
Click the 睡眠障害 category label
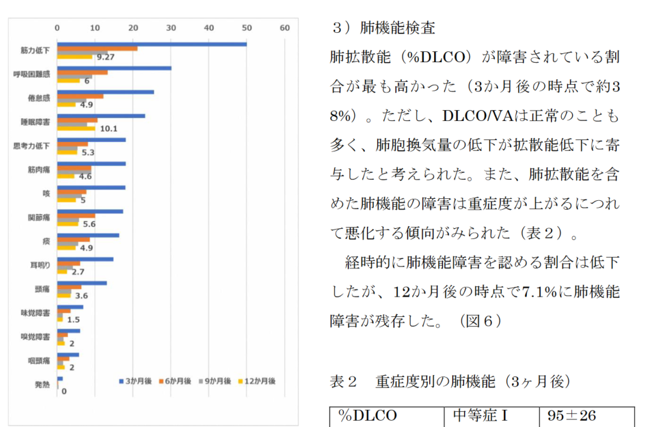tap(37, 121)
